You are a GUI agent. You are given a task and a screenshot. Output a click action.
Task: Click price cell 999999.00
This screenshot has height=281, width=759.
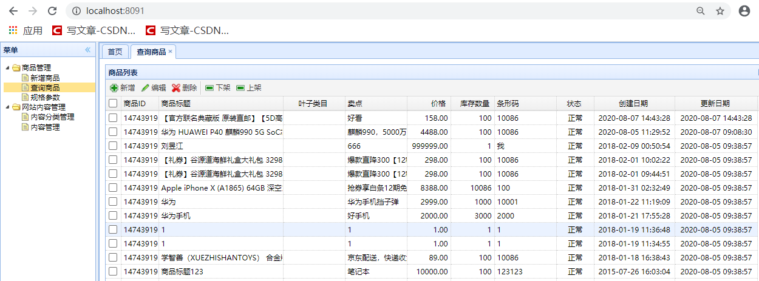(430, 146)
